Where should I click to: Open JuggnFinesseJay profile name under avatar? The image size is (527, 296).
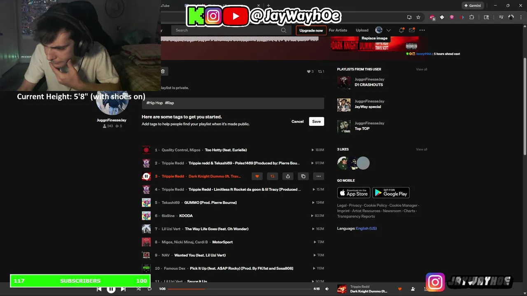pos(112,120)
